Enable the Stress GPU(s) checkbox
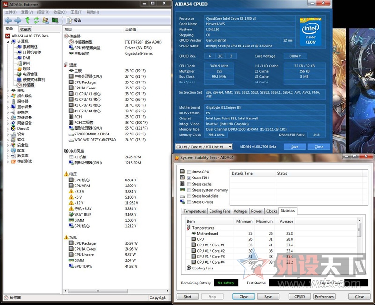375x305 pixels. [x=189, y=202]
